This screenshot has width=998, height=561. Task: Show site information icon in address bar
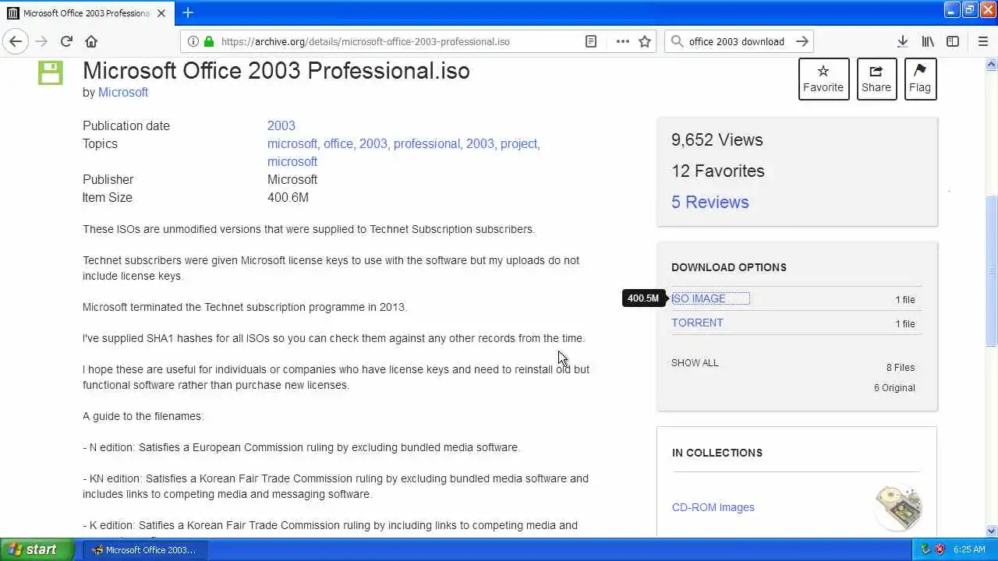(x=193, y=41)
